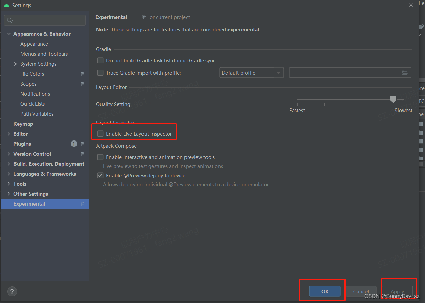Open the folder browser for Gradle profile path

point(405,73)
